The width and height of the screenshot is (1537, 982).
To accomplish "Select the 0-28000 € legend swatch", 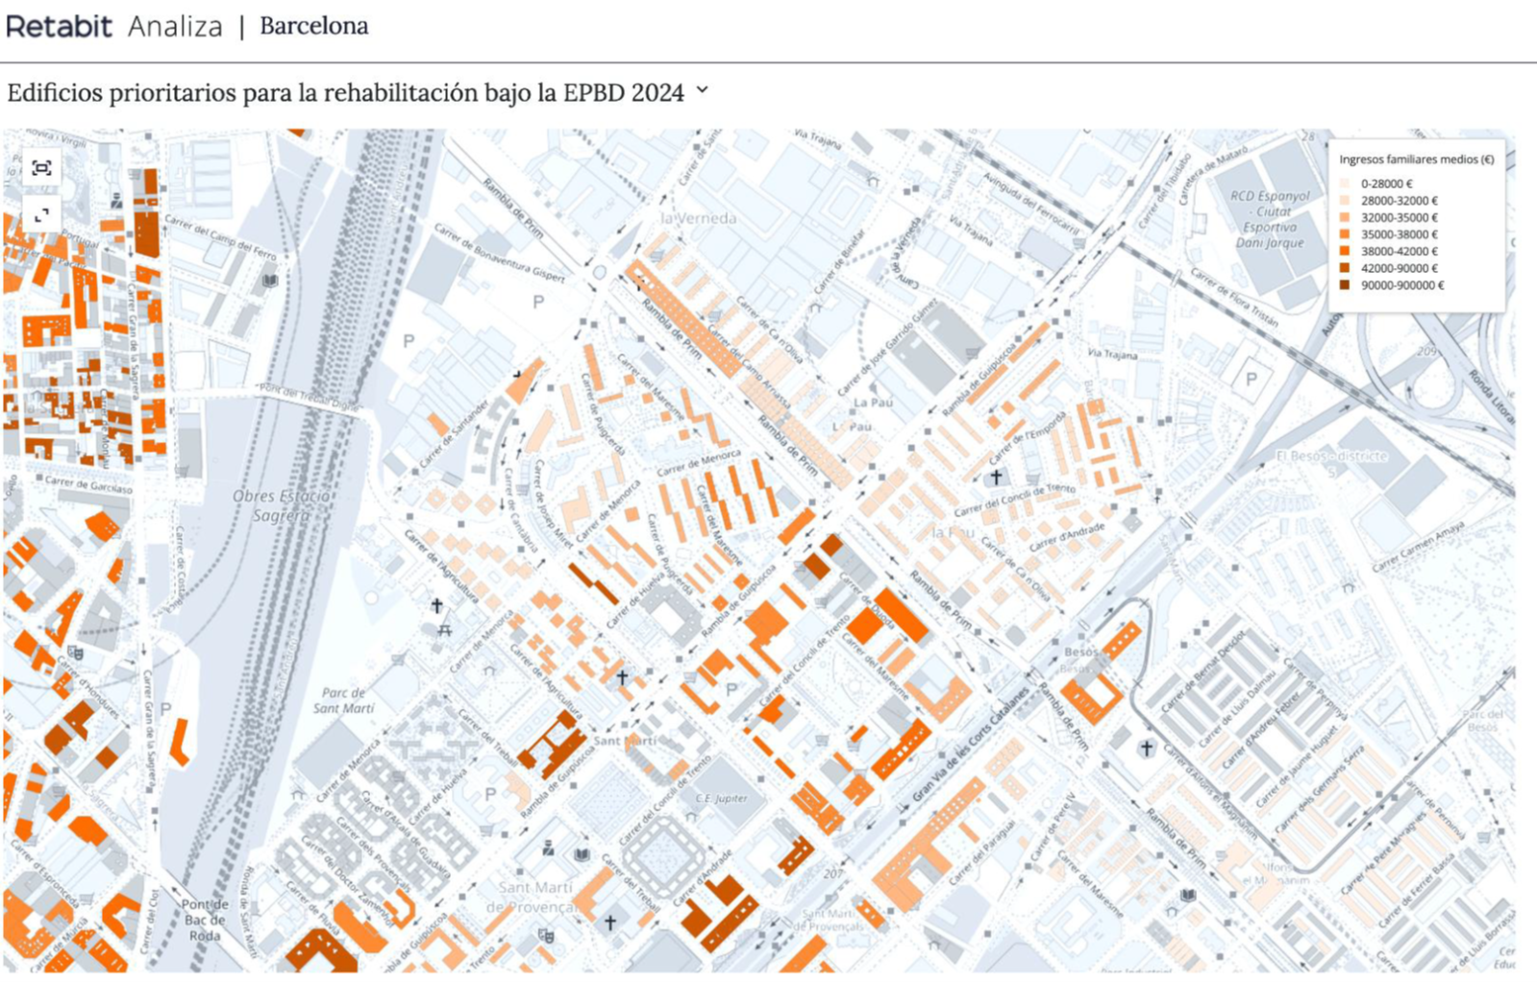I will pyautogui.click(x=1344, y=184).
